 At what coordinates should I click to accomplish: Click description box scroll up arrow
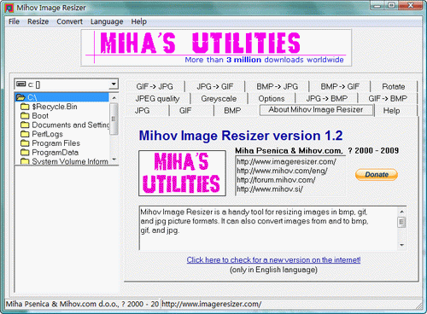(x=401, y=212)
